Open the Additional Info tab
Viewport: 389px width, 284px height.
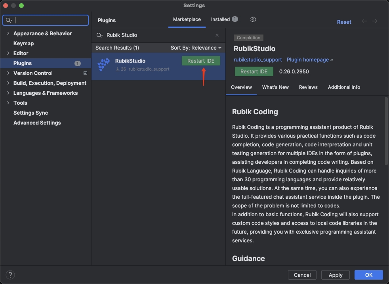344,87
